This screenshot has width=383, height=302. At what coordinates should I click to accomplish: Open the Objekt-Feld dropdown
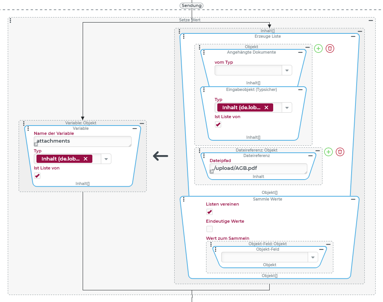(312, 257)
